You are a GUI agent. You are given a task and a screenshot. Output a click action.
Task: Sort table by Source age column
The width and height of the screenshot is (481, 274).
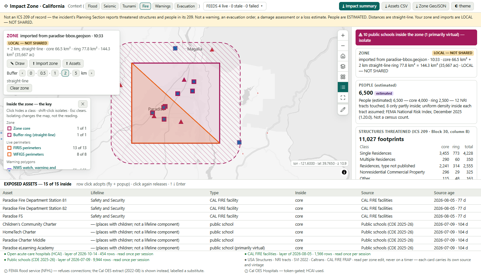pos(444,193)
